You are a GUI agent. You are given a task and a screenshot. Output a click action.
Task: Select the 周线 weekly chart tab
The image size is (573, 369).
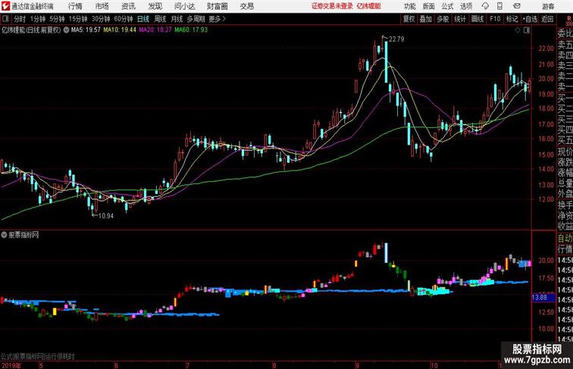(160, 19)
